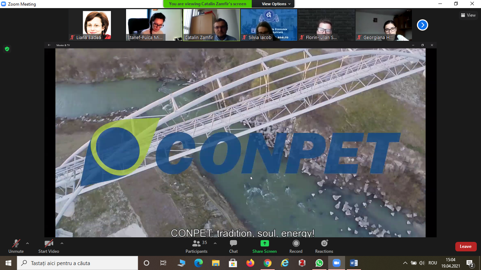
Task: Open the Windows Start menu
Action: tap(8, 263)
